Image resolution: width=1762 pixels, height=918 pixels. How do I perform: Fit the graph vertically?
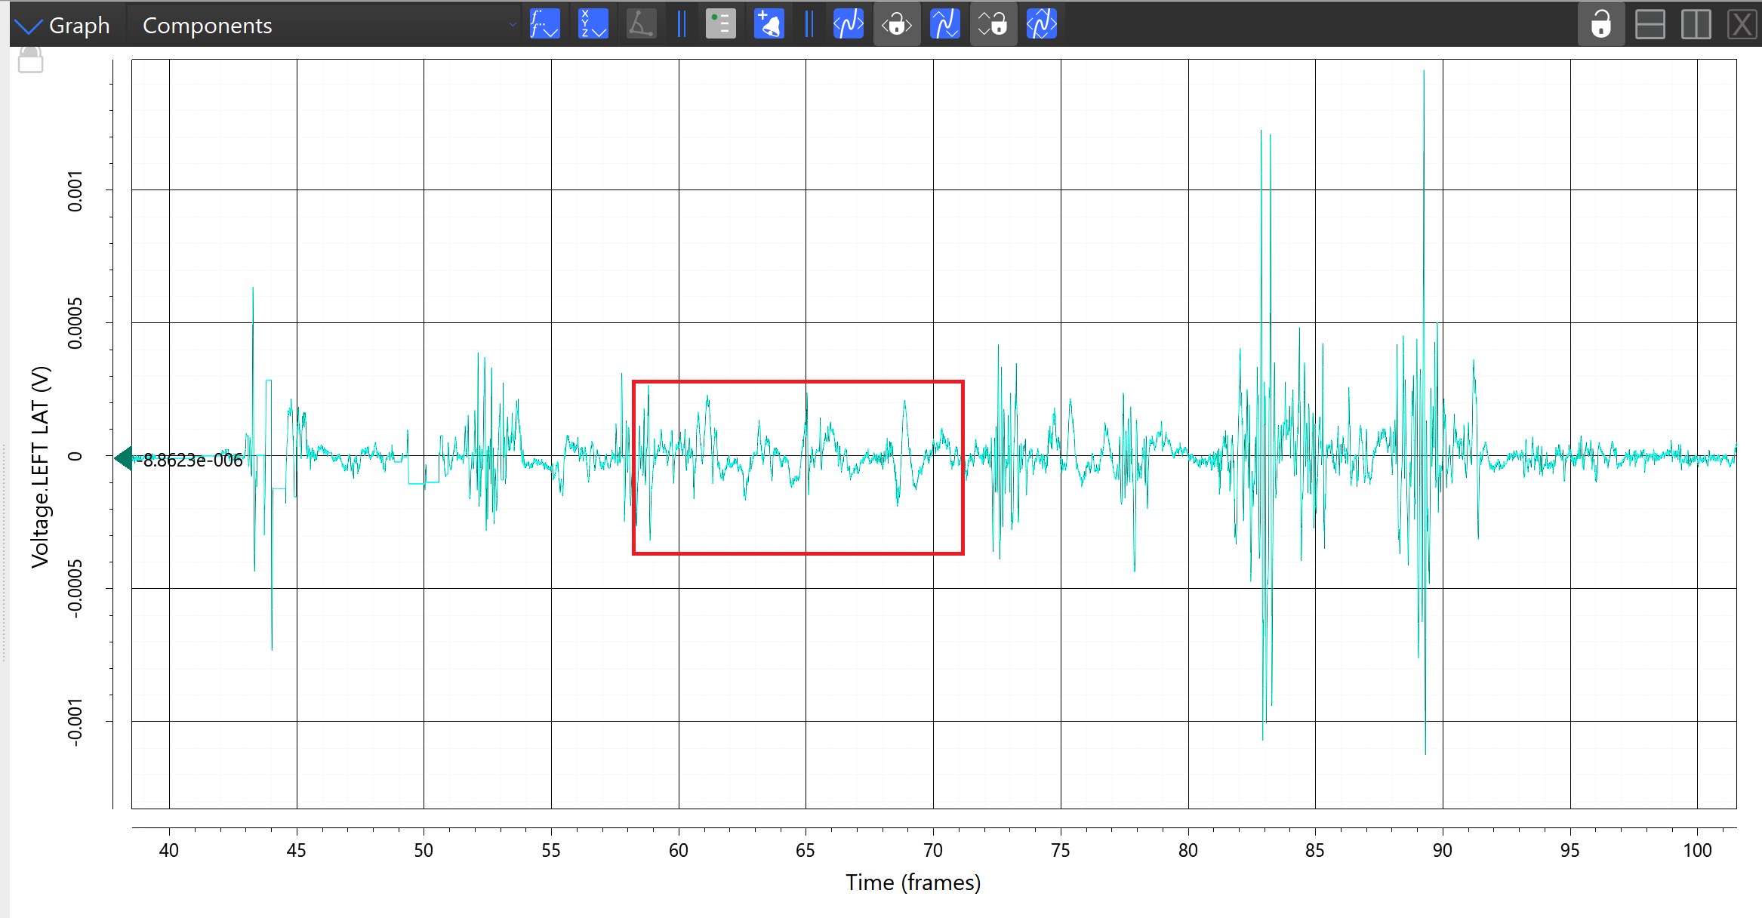[944, 24]
